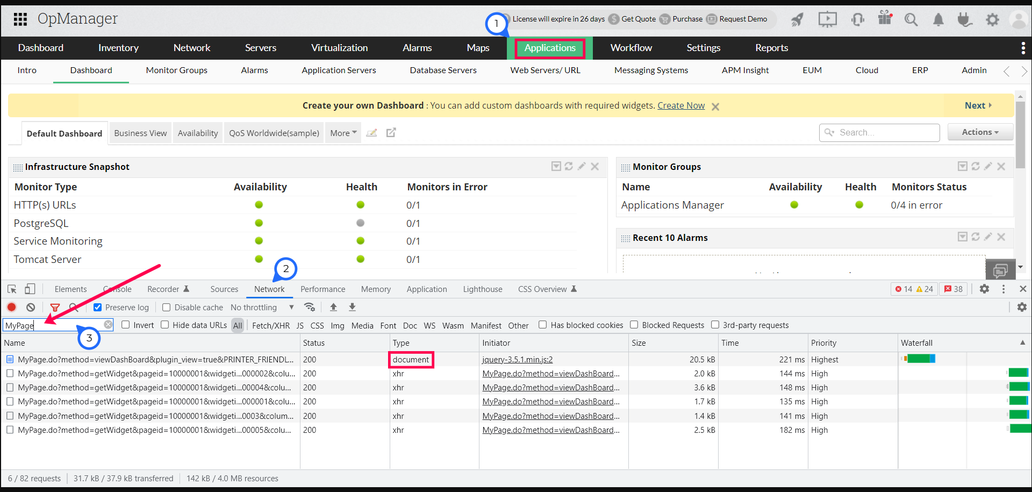This screenshot has height=492, width=1032.
Task: Click the Create Now link
Action: [680, 105]
